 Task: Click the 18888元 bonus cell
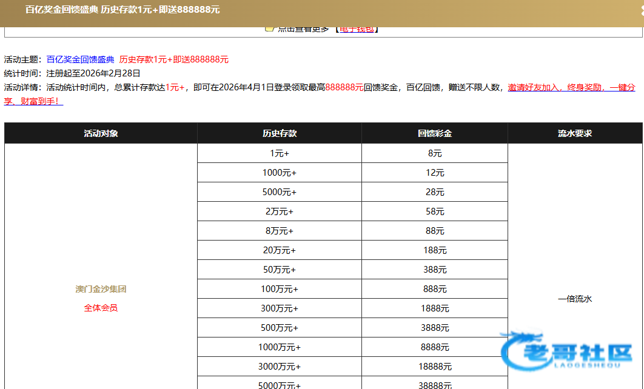tap(435, 367)
